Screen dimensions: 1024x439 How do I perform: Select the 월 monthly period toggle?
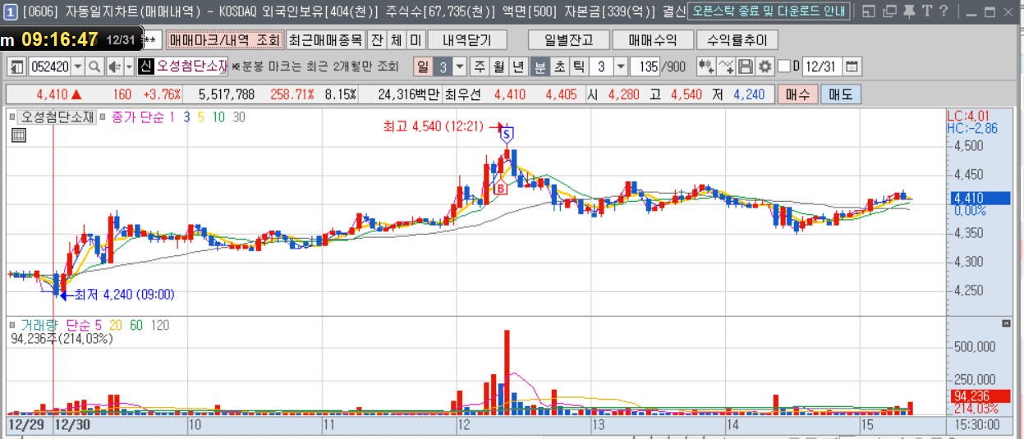(498, 66)
